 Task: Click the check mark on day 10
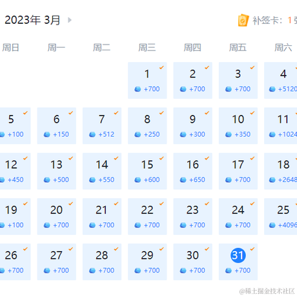click(252, 113)
